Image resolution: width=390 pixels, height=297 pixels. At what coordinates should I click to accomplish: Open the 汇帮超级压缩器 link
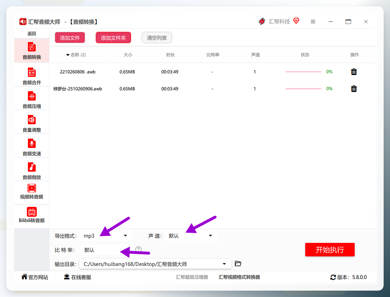(x=192, y=277)
